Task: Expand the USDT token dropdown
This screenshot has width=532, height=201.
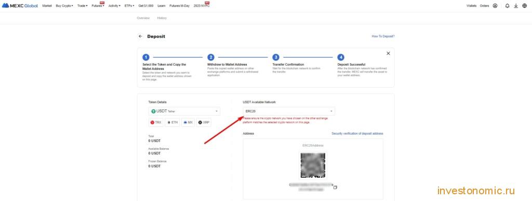Action: coord(184,111)
